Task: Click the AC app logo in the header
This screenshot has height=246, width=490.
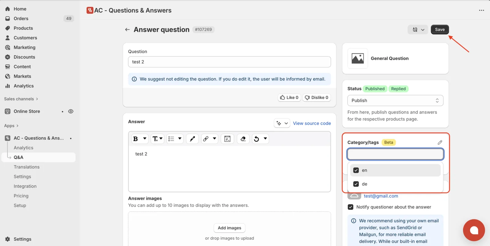Action: 90,10
